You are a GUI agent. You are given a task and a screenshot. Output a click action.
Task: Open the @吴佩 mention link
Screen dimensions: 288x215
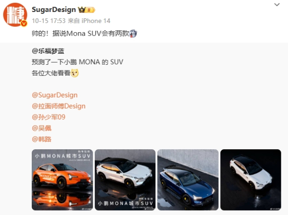[41, 128]
